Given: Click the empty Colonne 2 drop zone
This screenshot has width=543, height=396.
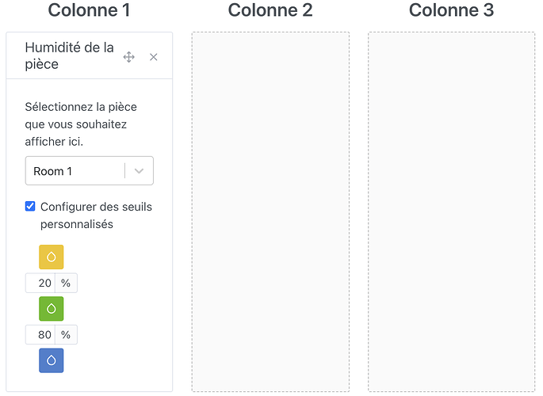Looking at the screenshot, I should tap(270, 211).
